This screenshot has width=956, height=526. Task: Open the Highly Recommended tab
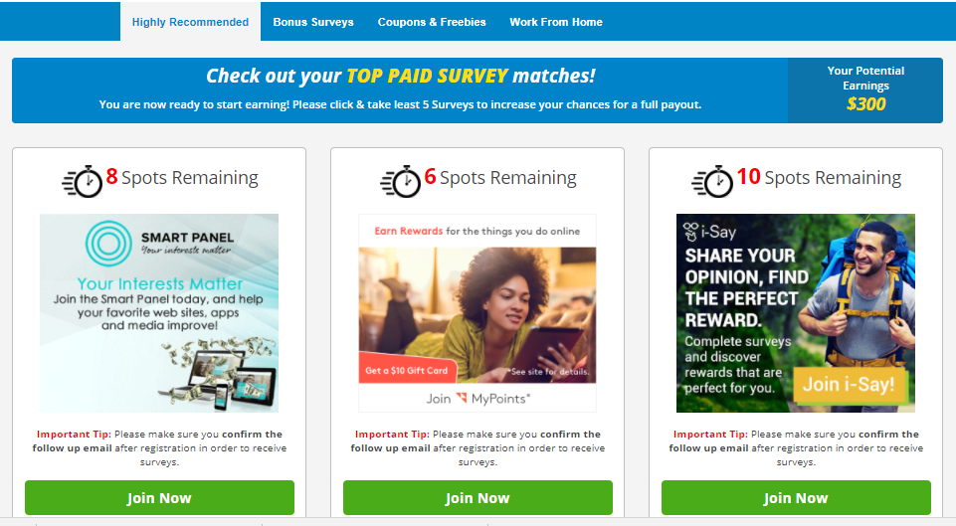(x=190, y=22)
